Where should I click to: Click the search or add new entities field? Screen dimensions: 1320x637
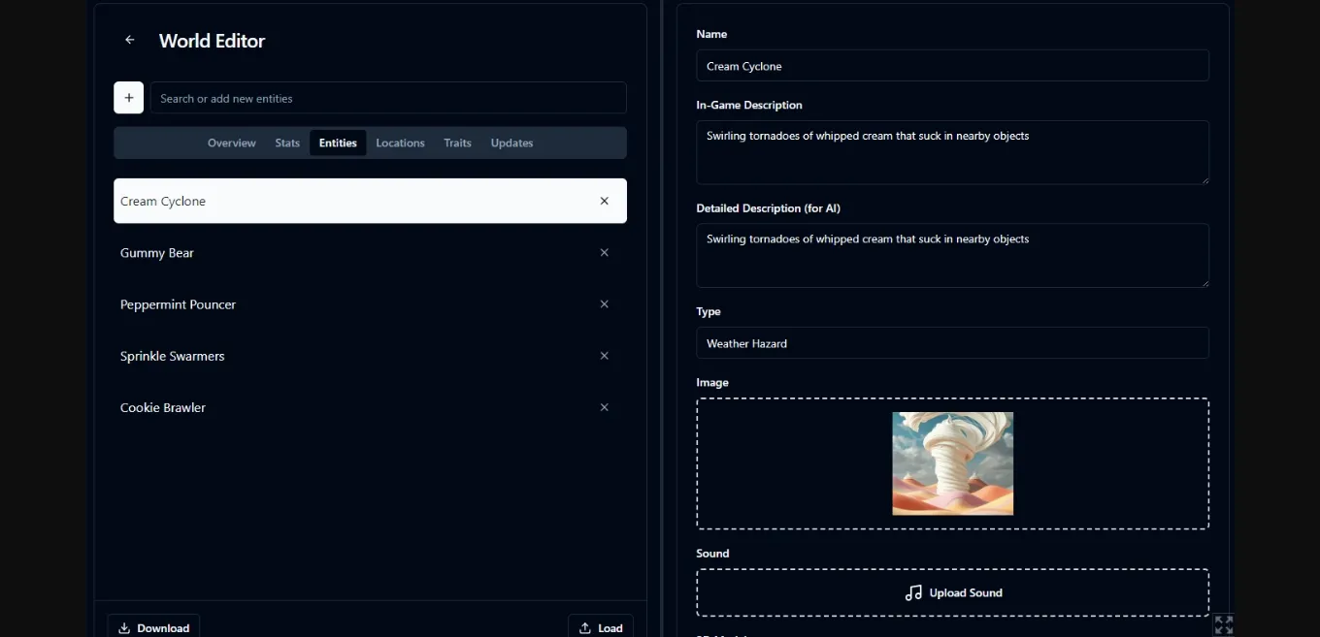pos(388,97)
